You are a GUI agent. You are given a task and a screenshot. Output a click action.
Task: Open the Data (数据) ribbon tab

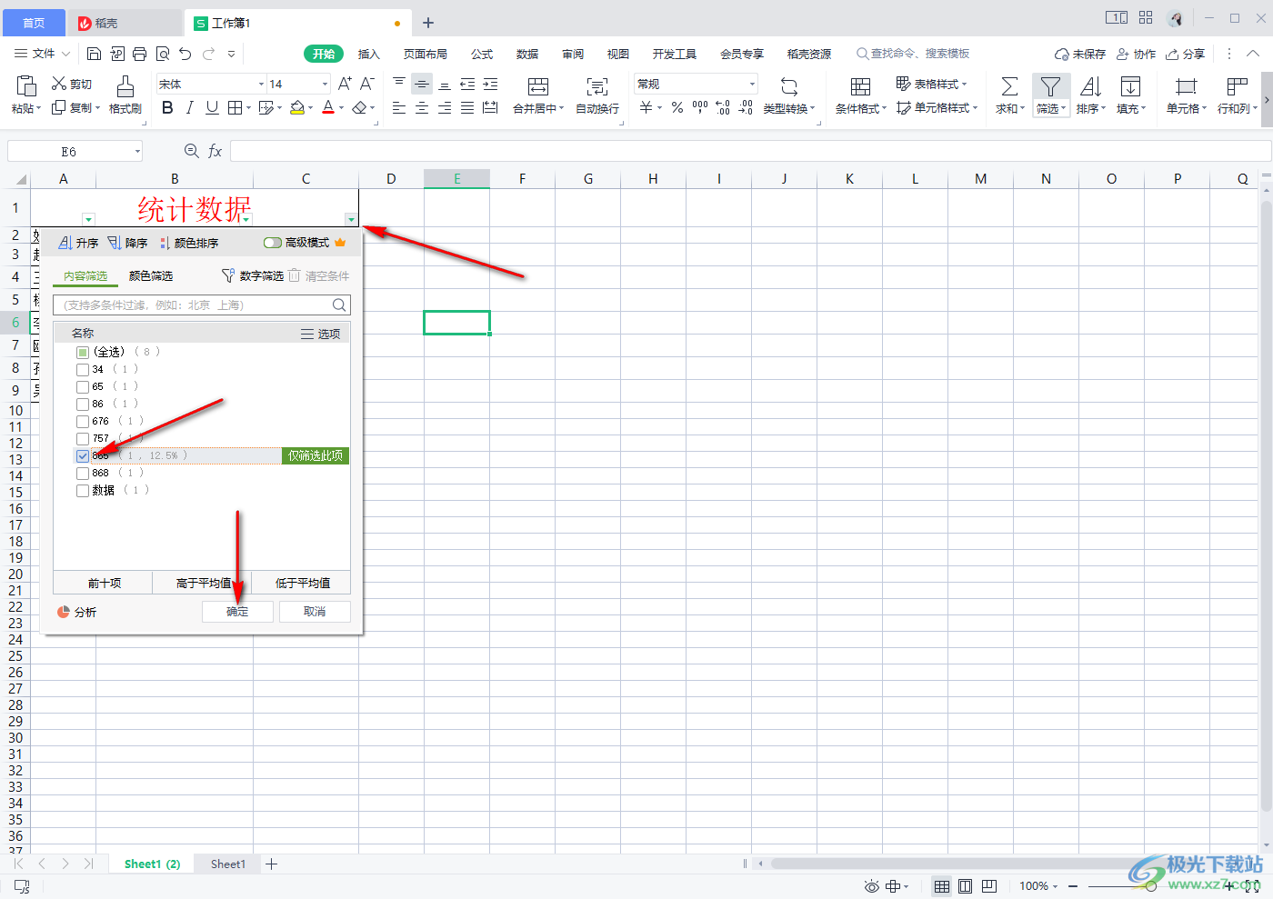[x=527, y=54]
